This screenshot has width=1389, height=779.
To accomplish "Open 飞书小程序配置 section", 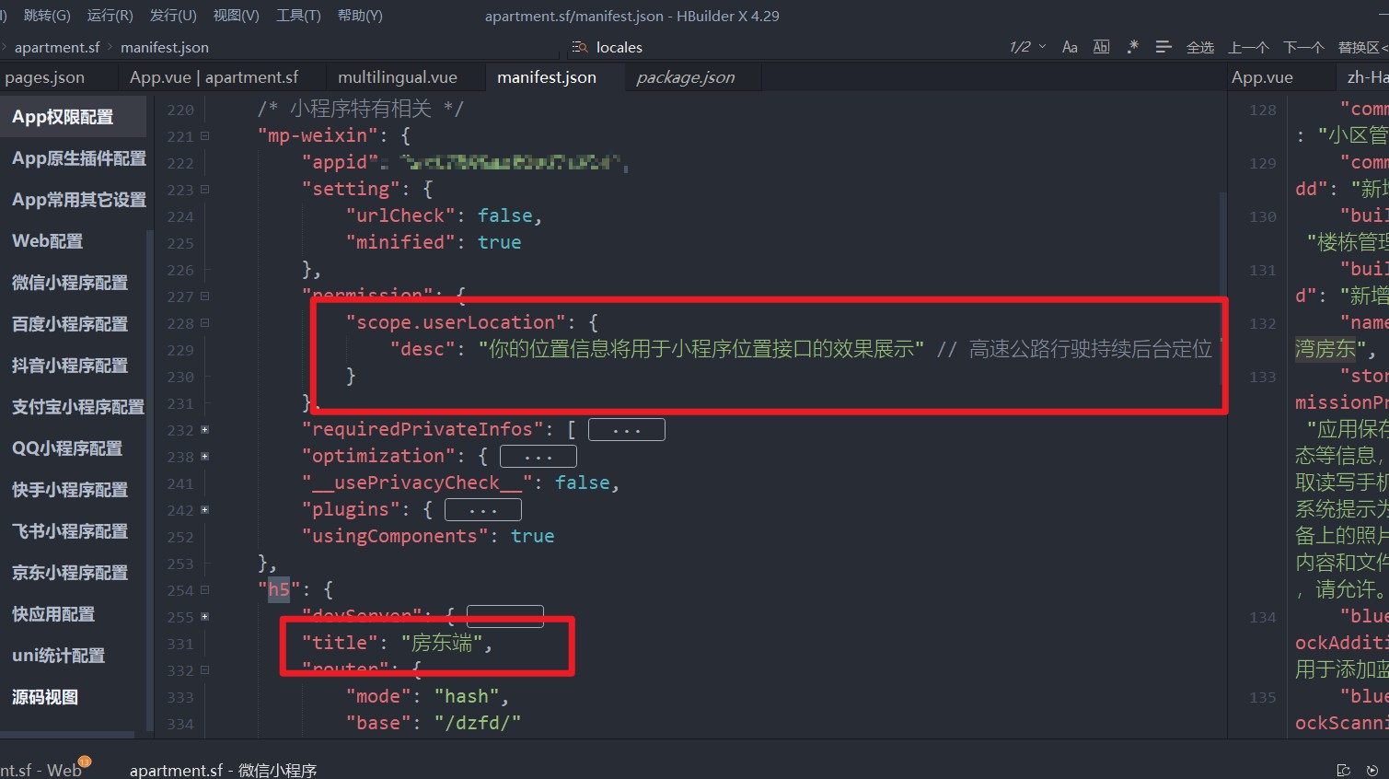I will coord(73,531).
